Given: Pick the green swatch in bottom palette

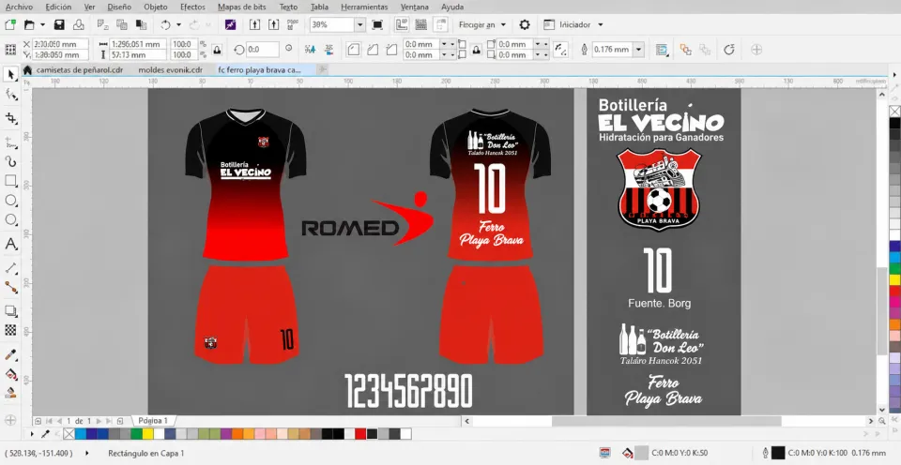Looking at the screenshot, I should click(x=136, y=434).
